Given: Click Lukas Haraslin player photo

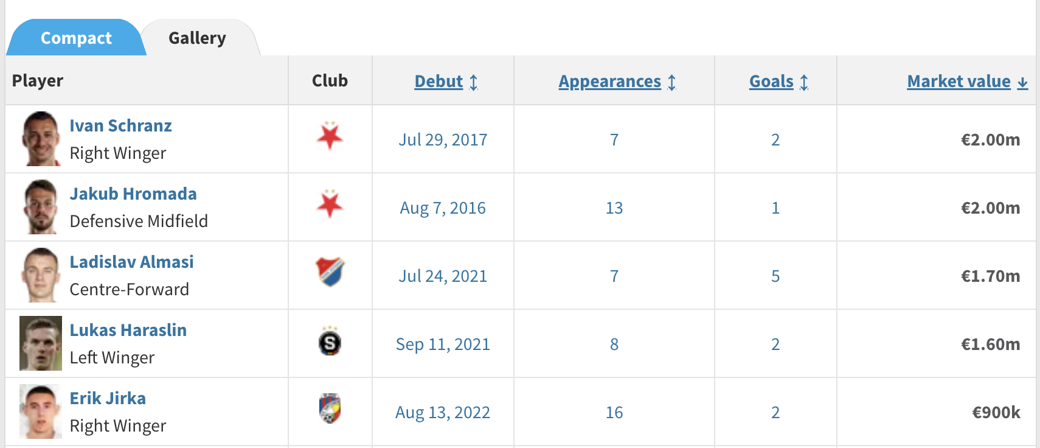Looking at the screenshot, I should tap(41, 343).
